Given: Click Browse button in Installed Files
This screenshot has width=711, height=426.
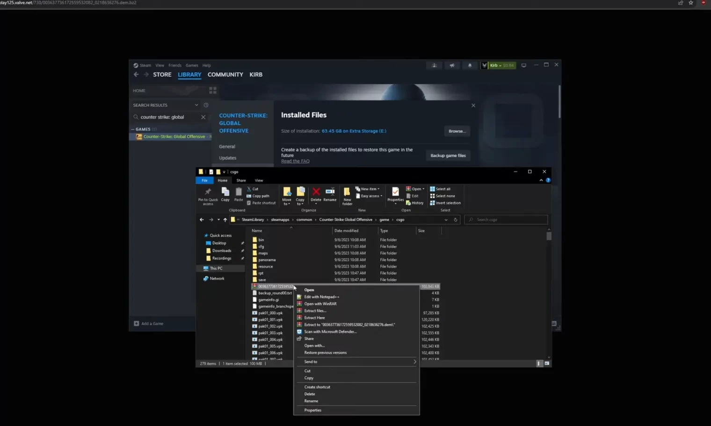Looking at the screenshot, I should coord(457,131).
